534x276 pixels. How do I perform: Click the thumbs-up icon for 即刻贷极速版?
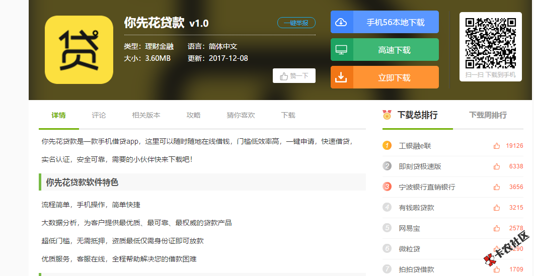[497, 166]
